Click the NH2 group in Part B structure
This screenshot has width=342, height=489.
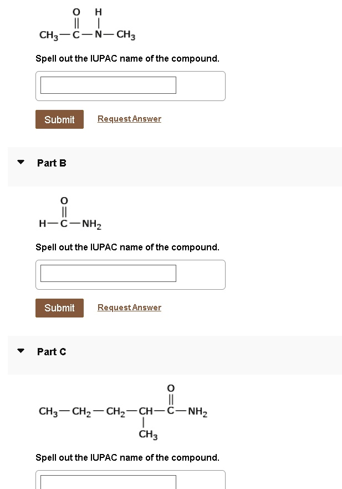click(x=91, y=224)
